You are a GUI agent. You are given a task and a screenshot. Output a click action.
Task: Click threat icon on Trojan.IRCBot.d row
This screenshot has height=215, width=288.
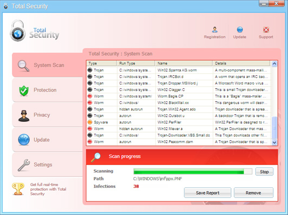(x=90, y=76)
